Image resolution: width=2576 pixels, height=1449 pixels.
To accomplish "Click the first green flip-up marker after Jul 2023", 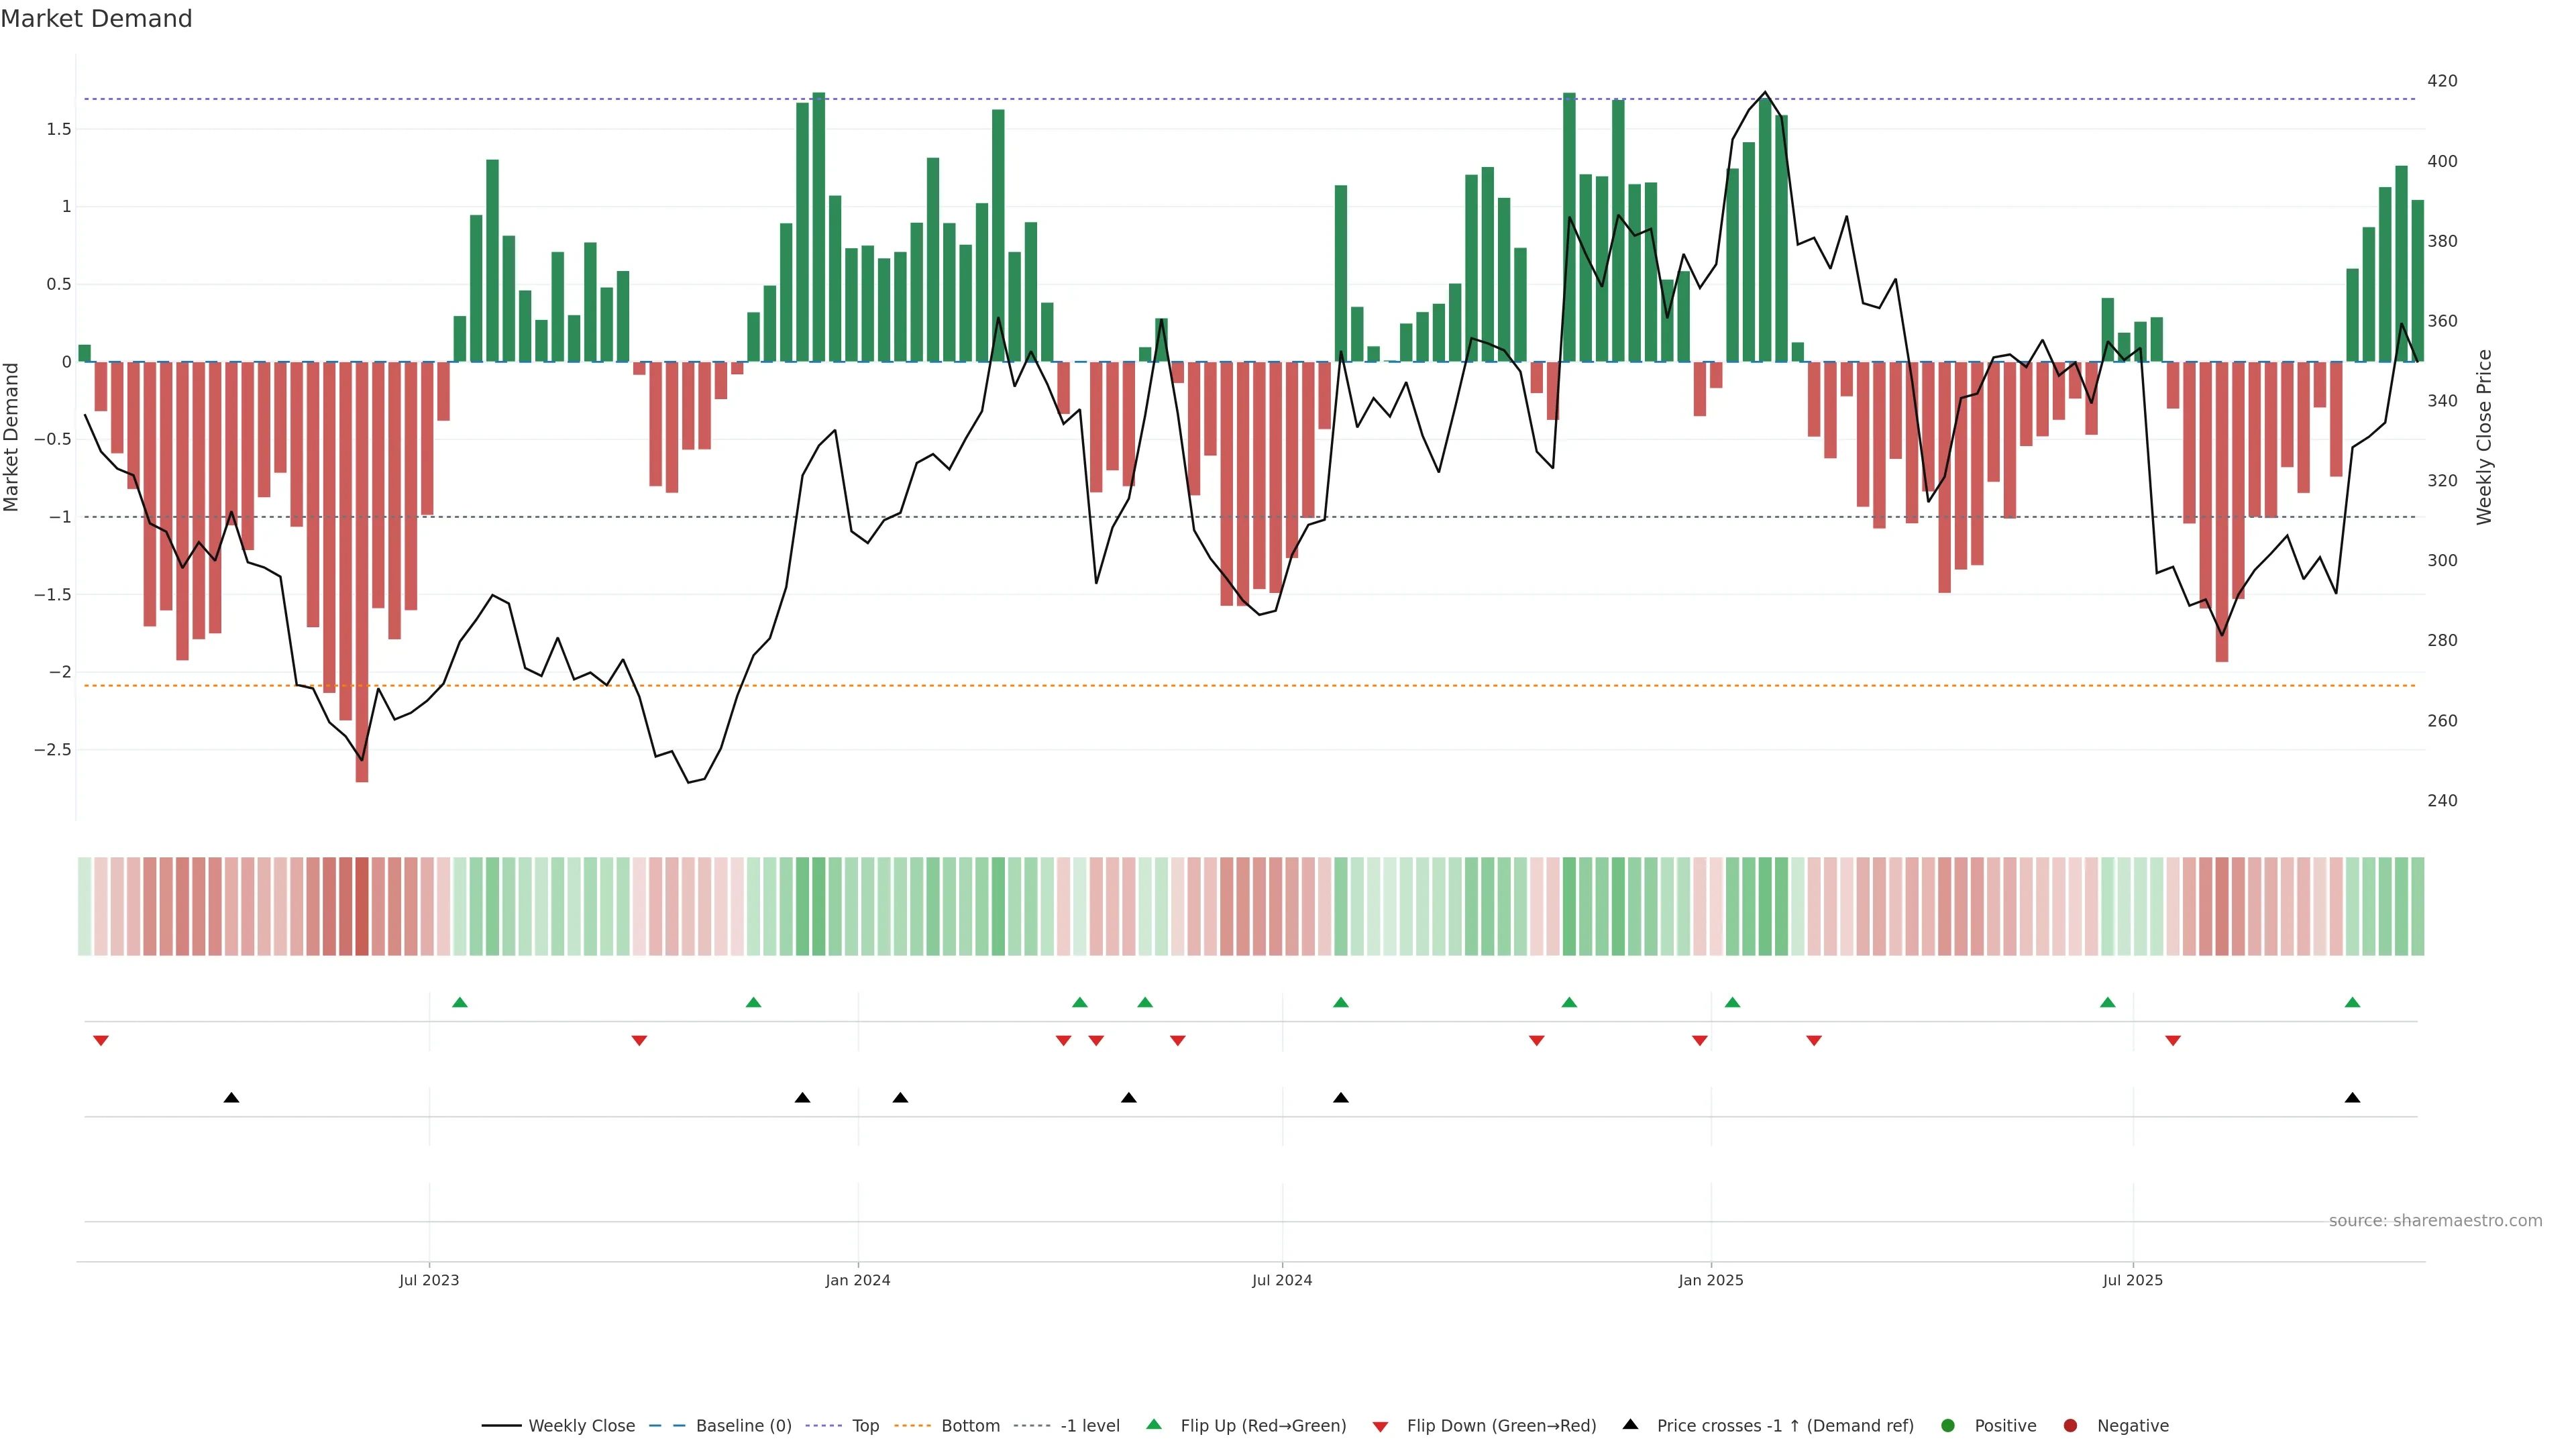I will click(x=460, y=1002).
